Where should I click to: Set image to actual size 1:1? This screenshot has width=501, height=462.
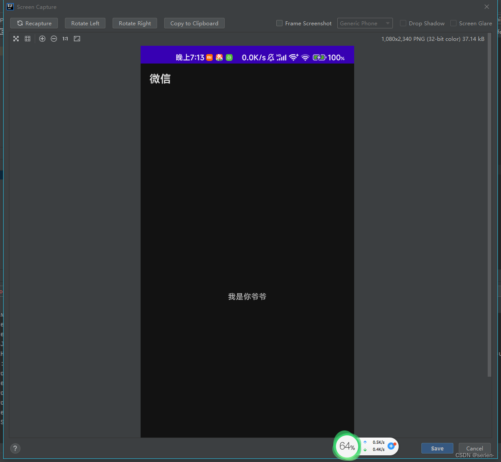click(x=65, y=39)
